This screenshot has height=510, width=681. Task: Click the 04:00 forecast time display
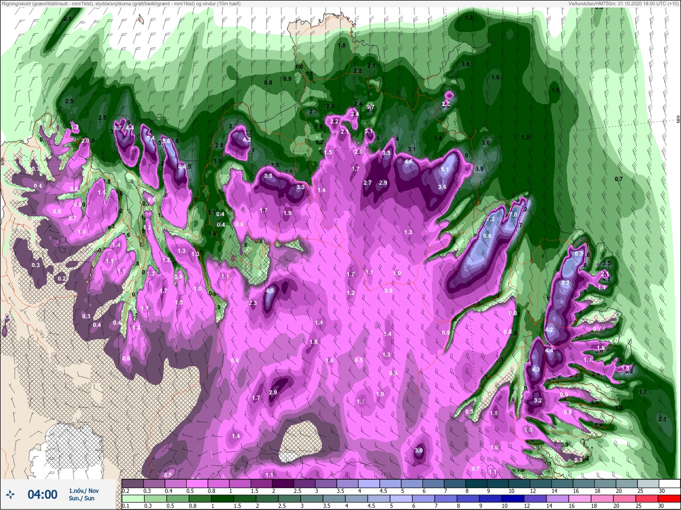(x=43, y=495)
